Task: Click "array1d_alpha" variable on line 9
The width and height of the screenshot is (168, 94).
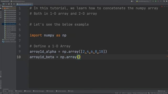Action: point(43,52)
